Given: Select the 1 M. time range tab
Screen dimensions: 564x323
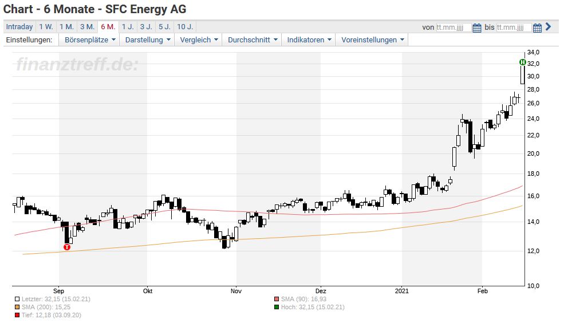Looking at the screenshot, I should (66, 27).
